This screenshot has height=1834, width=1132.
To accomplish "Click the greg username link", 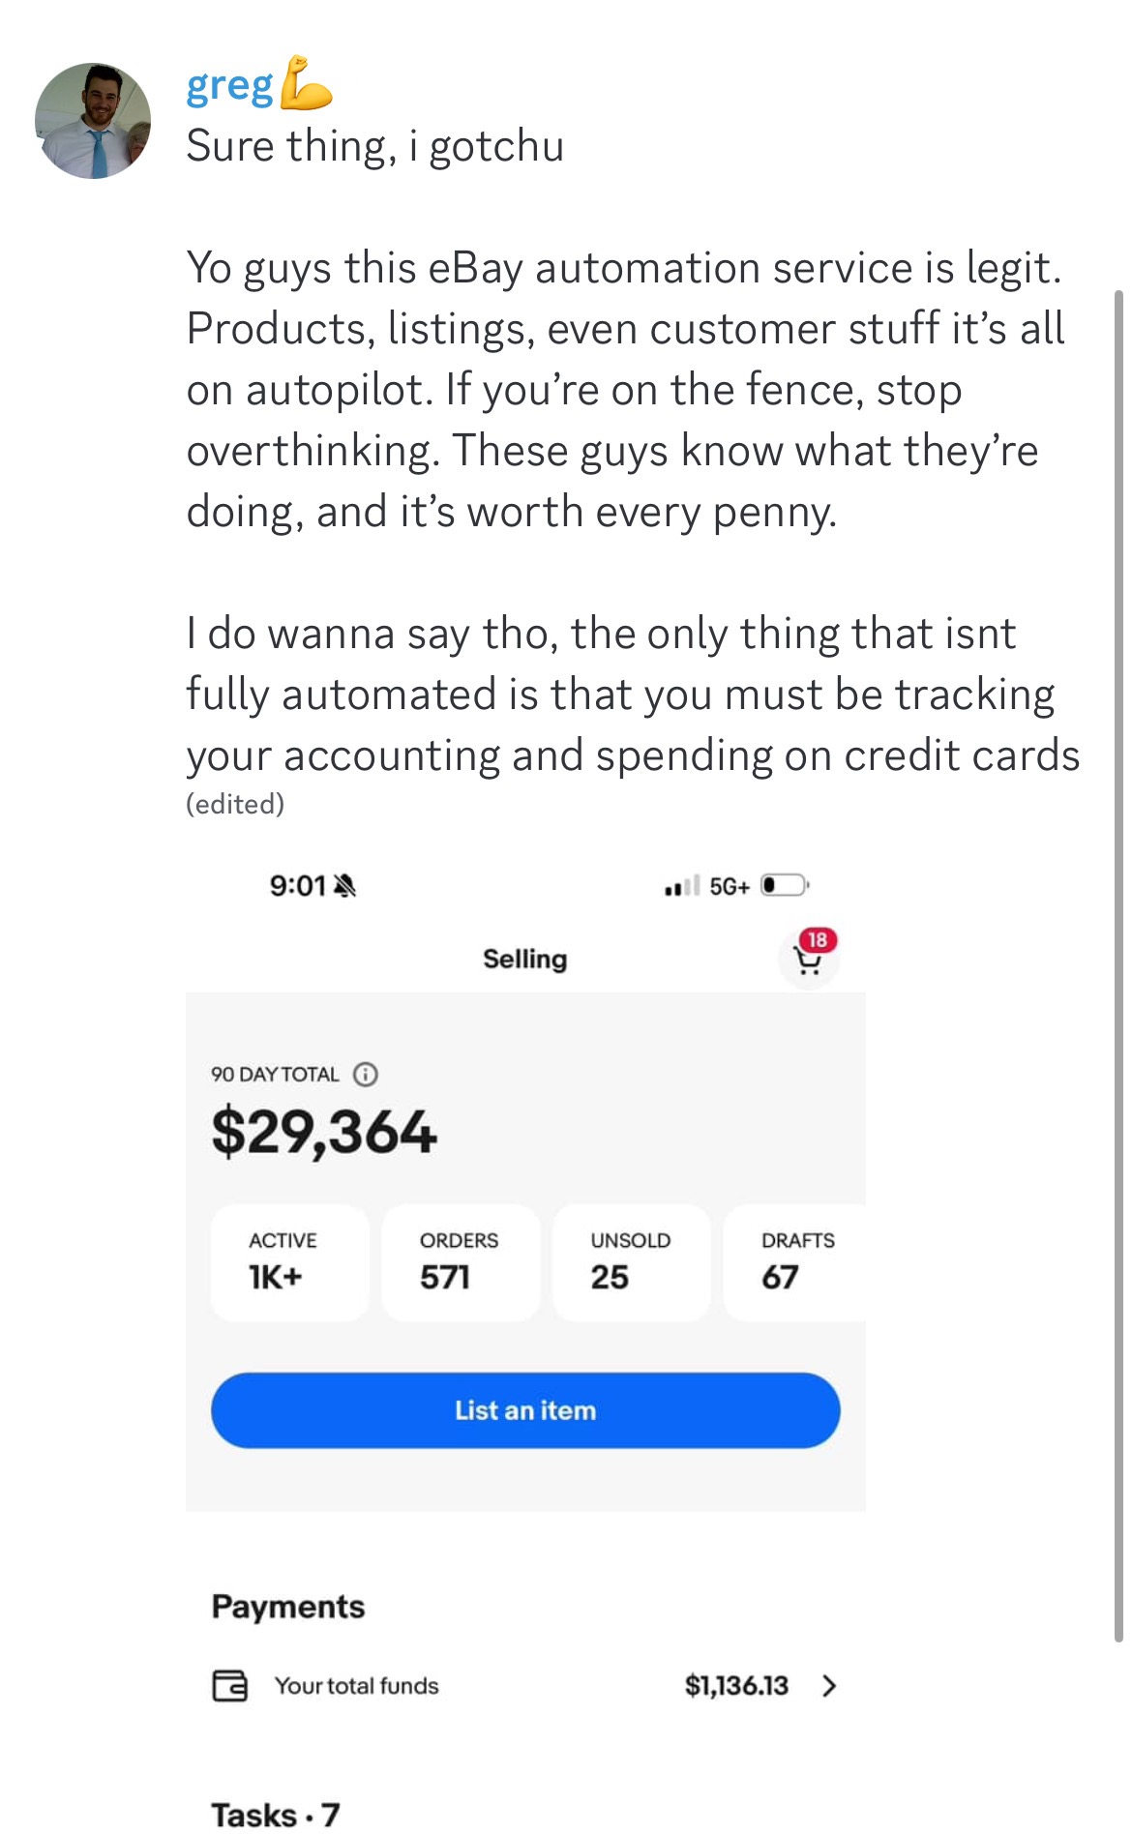I will point(229,88).
